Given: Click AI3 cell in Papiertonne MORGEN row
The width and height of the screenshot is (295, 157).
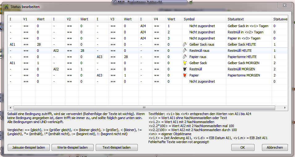Looking at the screenshot, I should click(x=102, y=76).
